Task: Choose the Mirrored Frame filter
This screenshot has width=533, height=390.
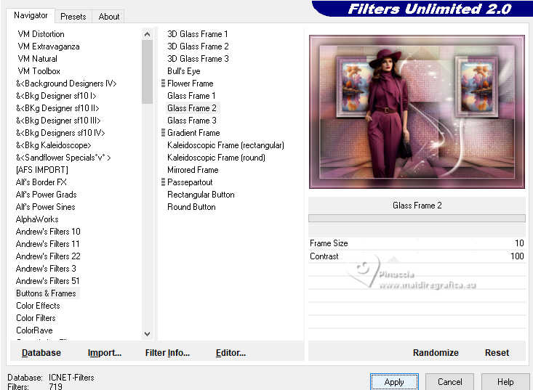Action: pos(193,170)
